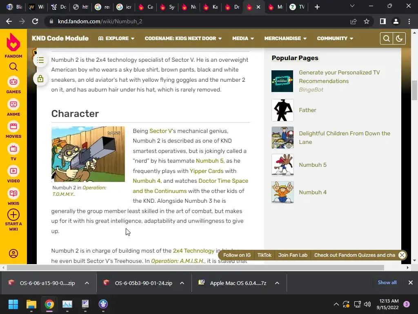Open Chrome profile avatar
This screenshot has height=314, width=418.
coord(396,21)
